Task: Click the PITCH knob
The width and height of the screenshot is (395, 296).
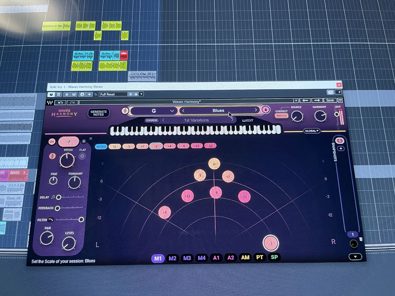Action: [x=67, y=160]
